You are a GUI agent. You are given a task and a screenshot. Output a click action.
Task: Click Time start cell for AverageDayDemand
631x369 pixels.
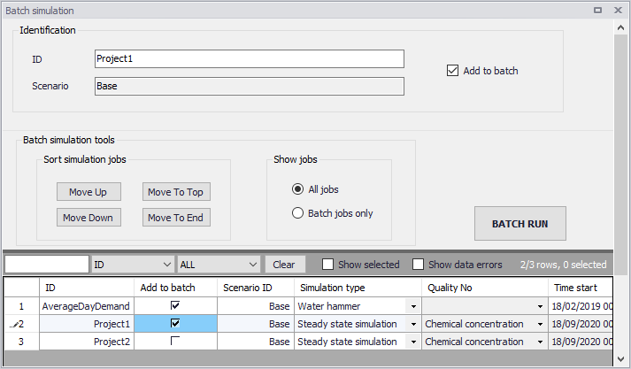coord(581,307)
